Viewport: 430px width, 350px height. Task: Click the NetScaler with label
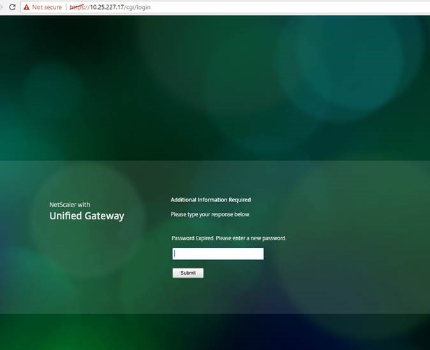tap(70, 205)
